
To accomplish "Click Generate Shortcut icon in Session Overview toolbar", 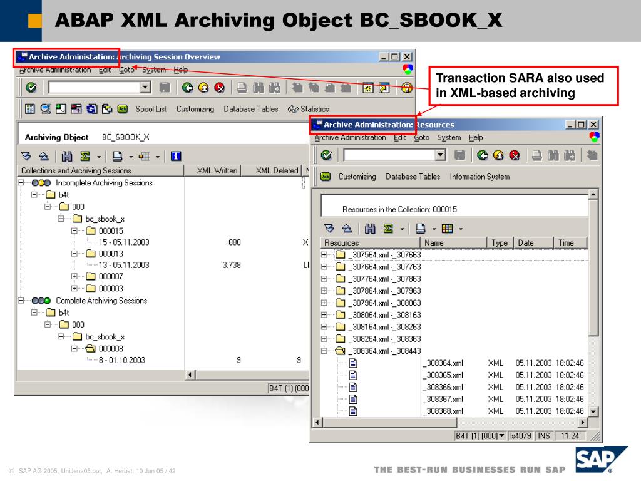I will coord(384,88).
